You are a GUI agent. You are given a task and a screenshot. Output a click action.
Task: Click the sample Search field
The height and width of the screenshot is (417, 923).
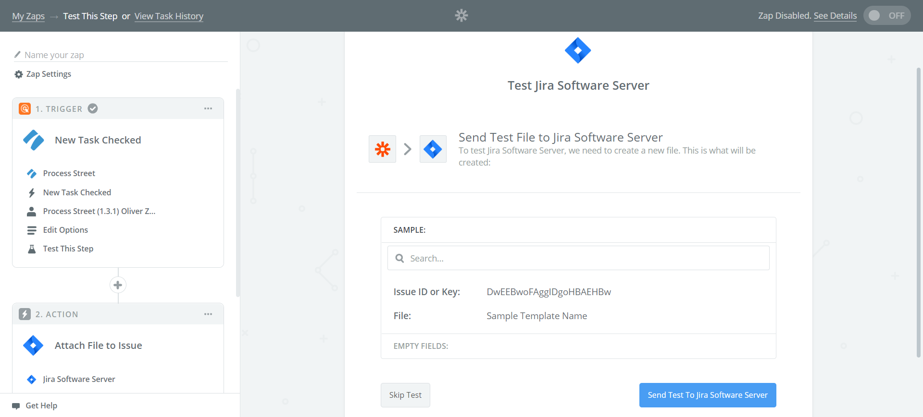pyautogui.click(x=578, y=258)
